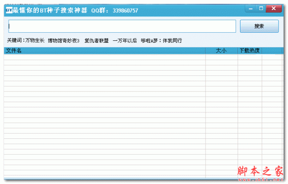Sort by the 文件名 column header
Viewport: 288px width, 184px height.
tap(105, 50)
